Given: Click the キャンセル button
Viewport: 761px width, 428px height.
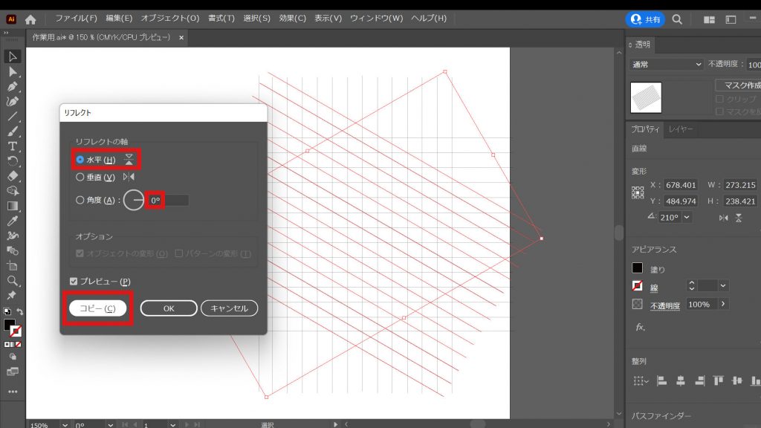Looking at the screenshot, I should point(229,308).
